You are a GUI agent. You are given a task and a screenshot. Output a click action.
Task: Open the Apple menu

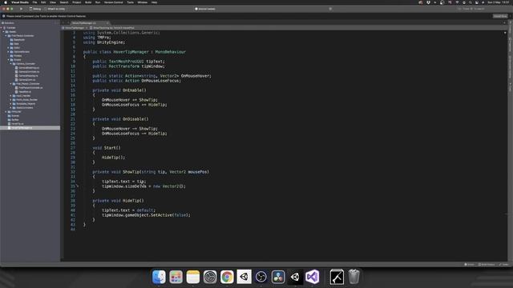click(x=6, y=2)
